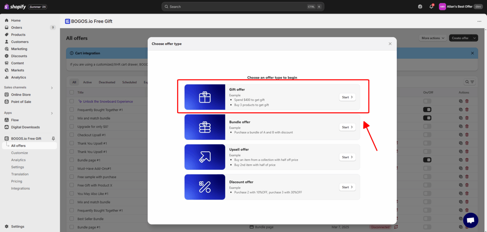Toggle on the Upgrade for only $8? offer
The width and height of the screenshot is (487, 232).
click(427, 127)
